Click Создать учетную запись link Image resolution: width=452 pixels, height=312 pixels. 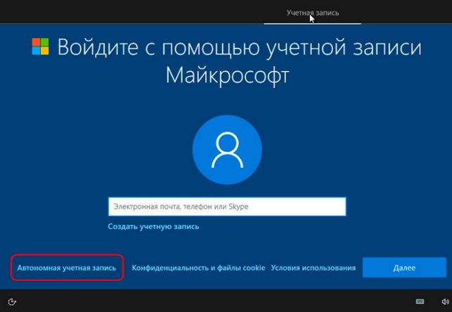click(153, 226)
